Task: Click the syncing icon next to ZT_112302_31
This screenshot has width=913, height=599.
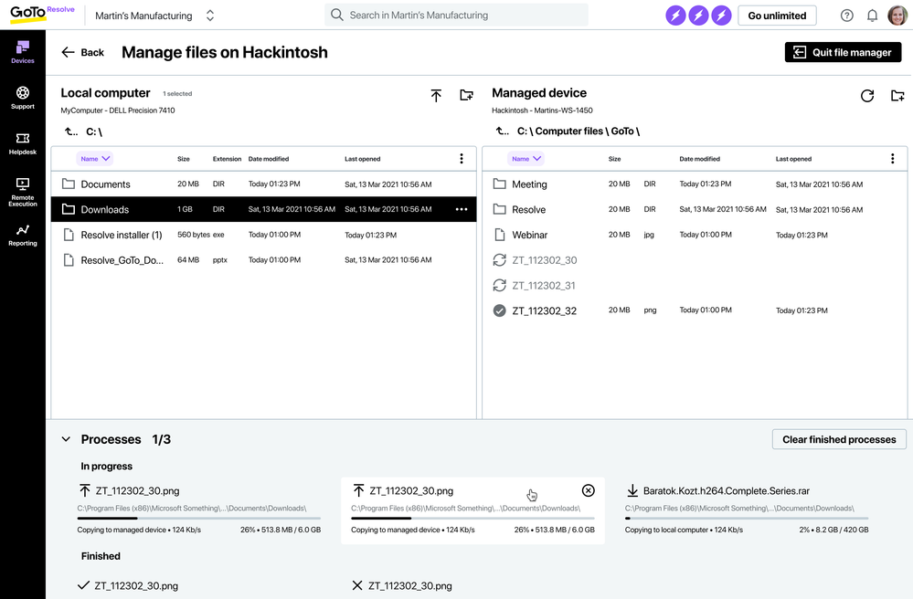Action: 500,285
